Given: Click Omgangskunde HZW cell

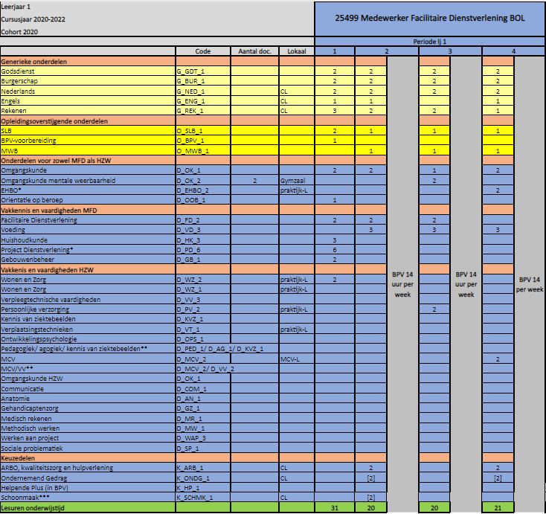Looking at the screenshot, I should 88,379.
